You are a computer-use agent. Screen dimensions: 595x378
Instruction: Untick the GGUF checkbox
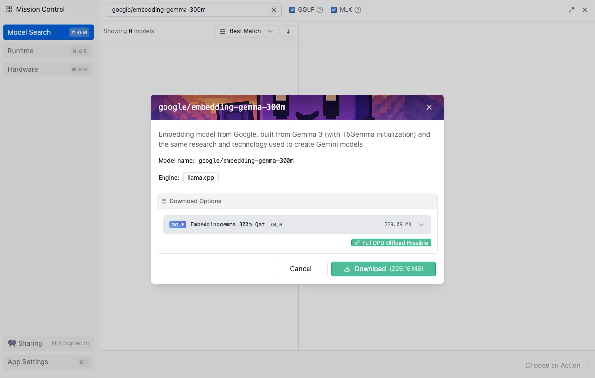pos(292,10)
